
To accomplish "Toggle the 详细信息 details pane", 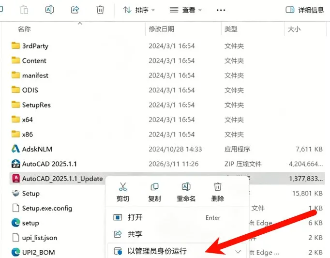I will [304, 10].
